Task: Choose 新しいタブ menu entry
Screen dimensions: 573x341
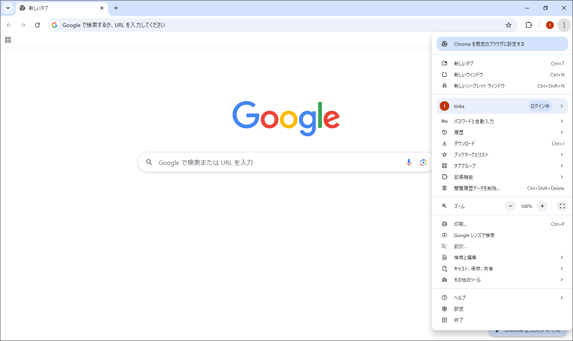Action: [502, 63]
